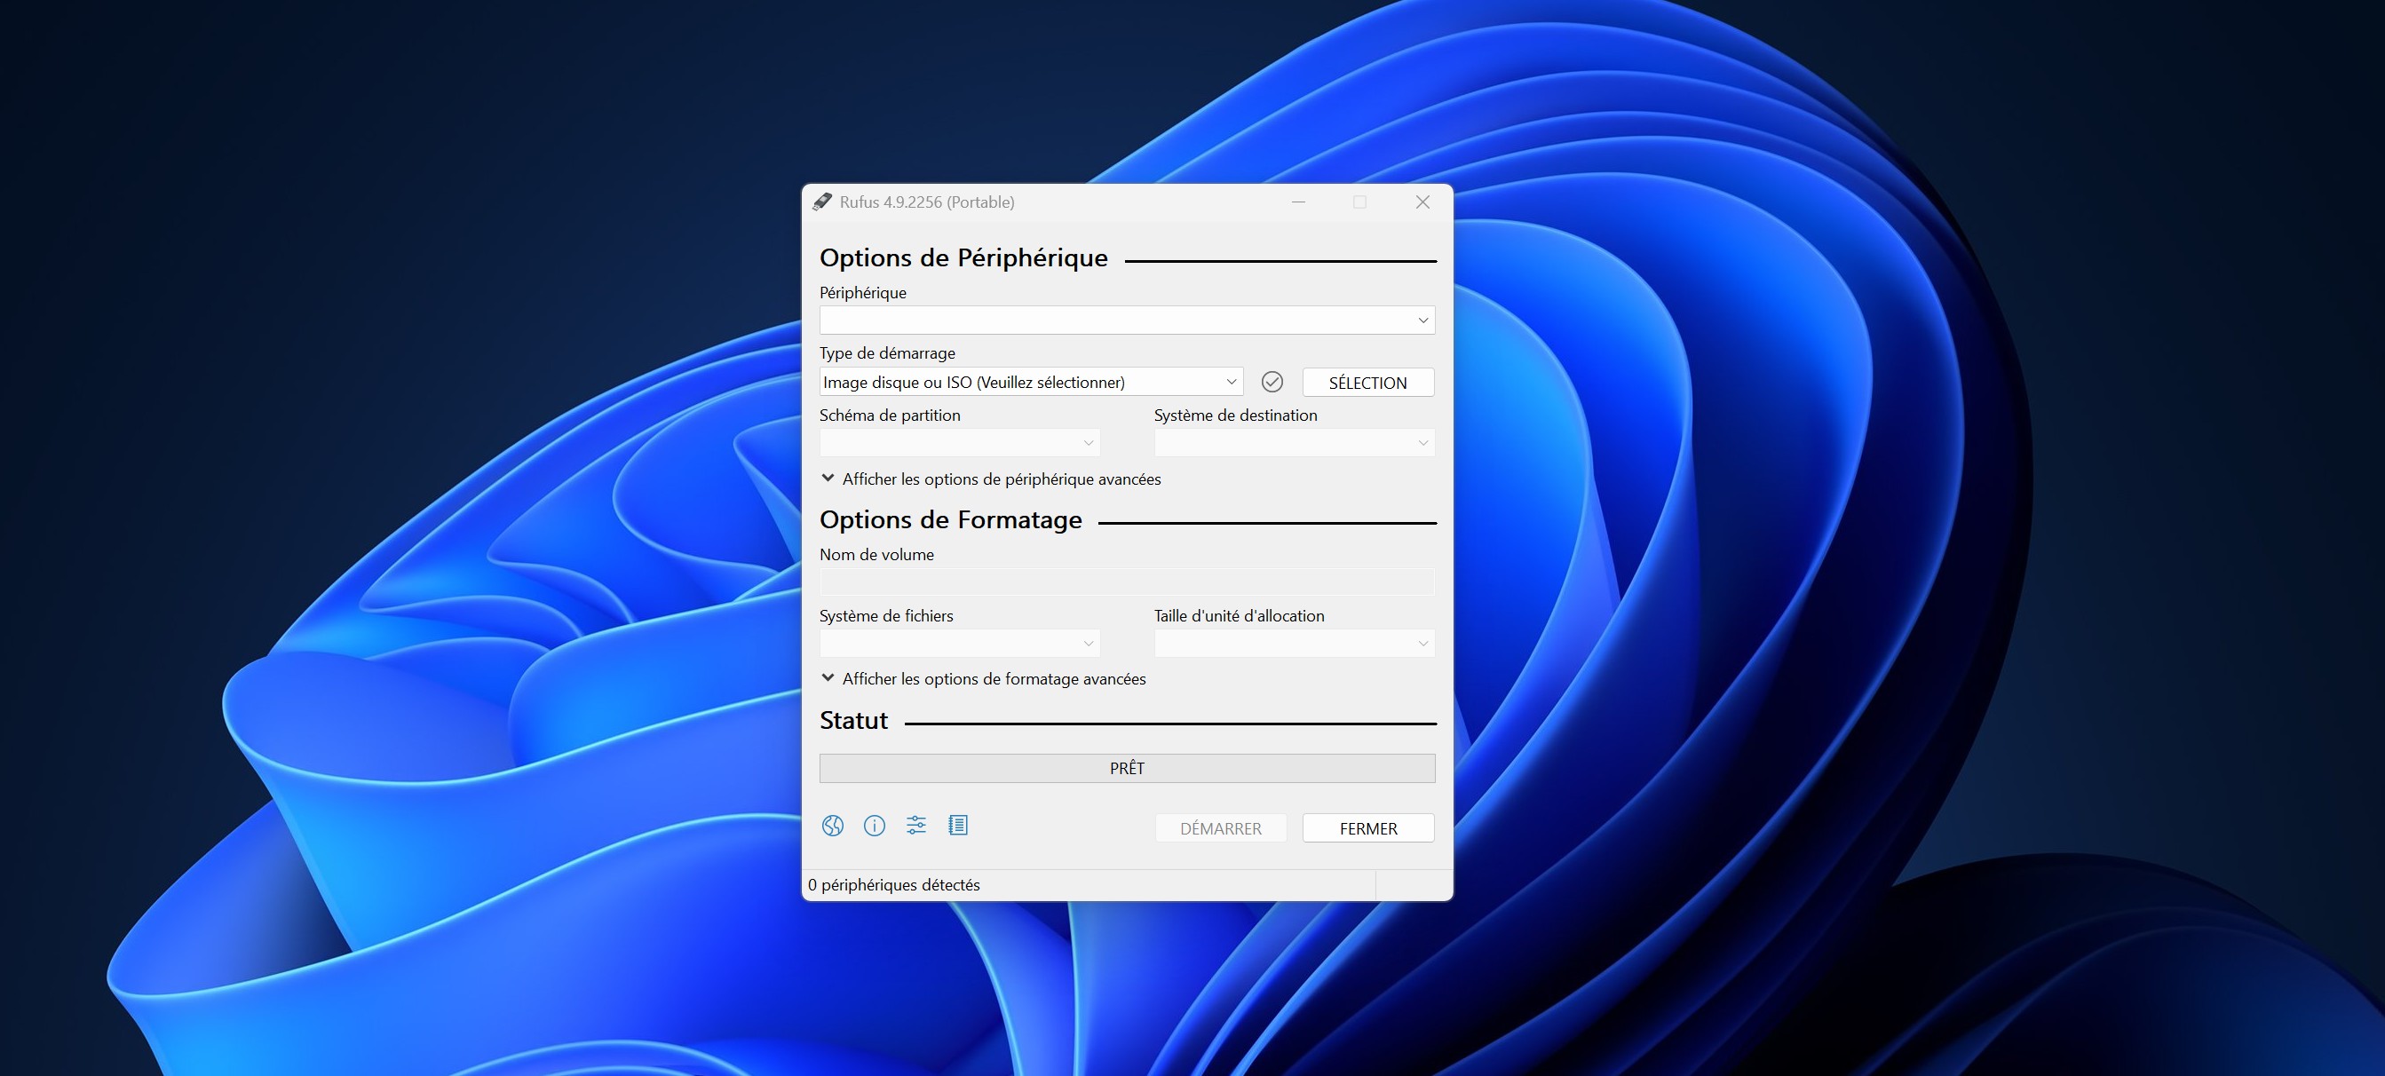Expand advanced périphérique options
Image resolution: width=2385 pixels, height=1076 pixels.
1000,479
